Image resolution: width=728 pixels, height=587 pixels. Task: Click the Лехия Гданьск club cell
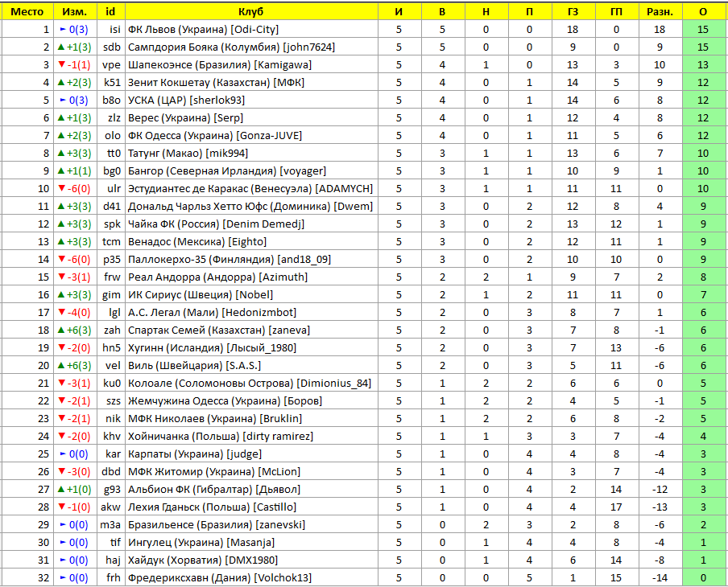coord(251,507)
